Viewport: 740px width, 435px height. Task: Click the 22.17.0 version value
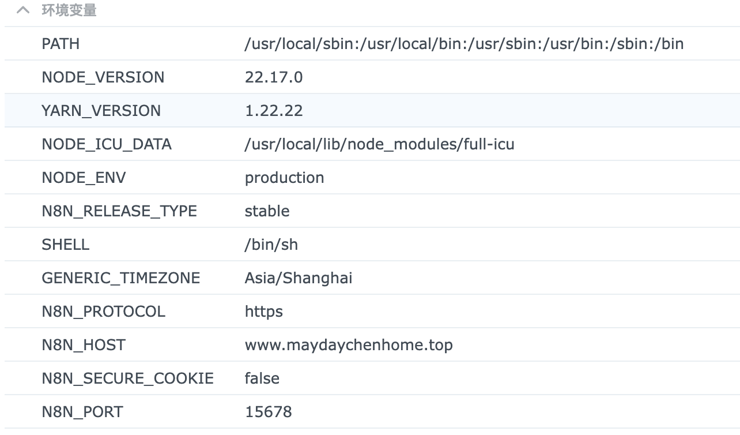tap(273, 77)
